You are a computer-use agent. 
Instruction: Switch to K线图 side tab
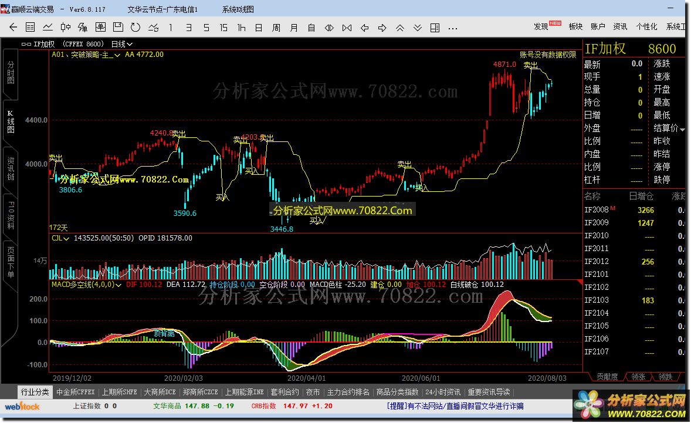[11, 121]
